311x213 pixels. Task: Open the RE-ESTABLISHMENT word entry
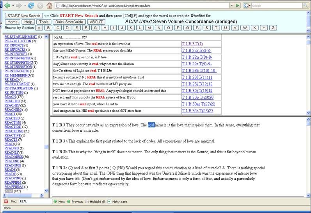coord(21,37)
